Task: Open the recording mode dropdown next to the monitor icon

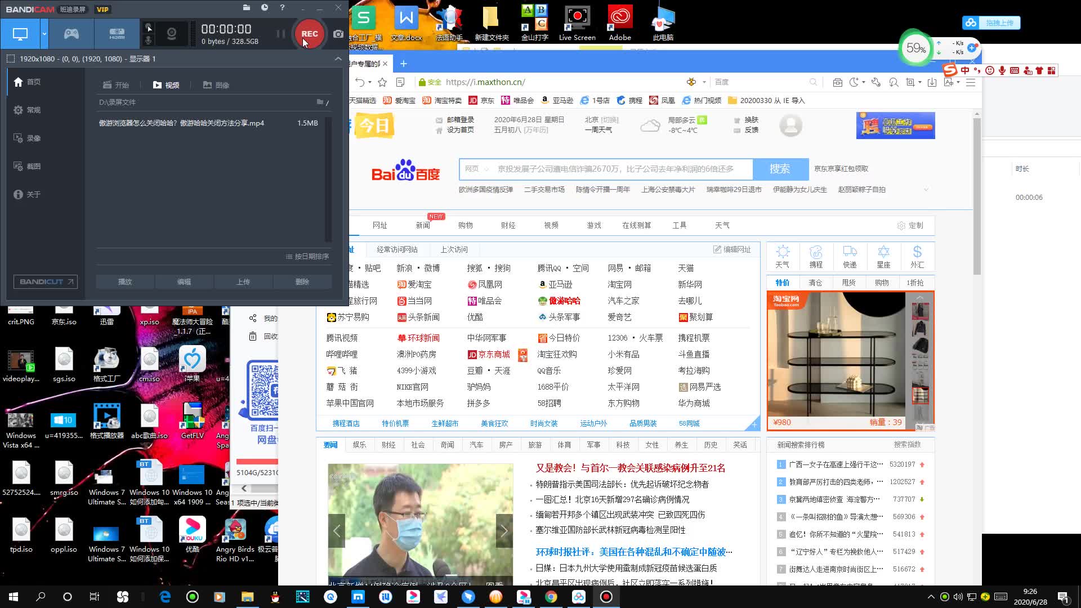Action: (43, 34)
